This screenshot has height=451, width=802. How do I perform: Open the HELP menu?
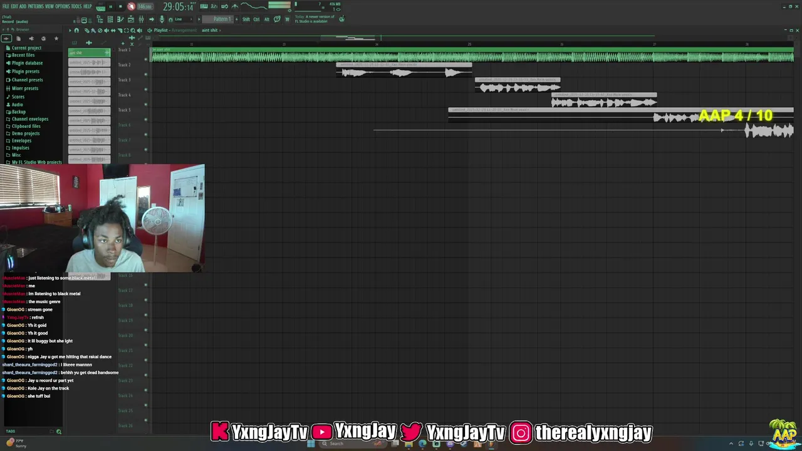87,6
